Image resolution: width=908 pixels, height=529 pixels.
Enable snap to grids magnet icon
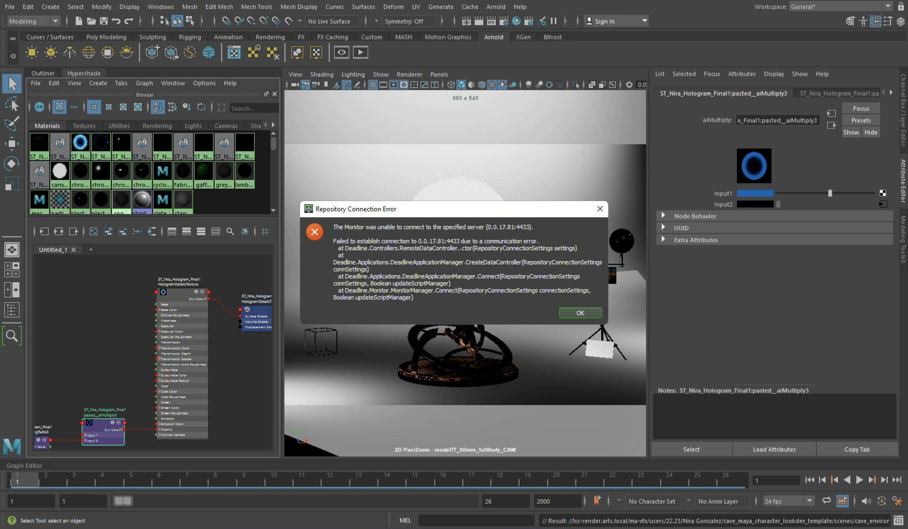click(x=226, y=21)
